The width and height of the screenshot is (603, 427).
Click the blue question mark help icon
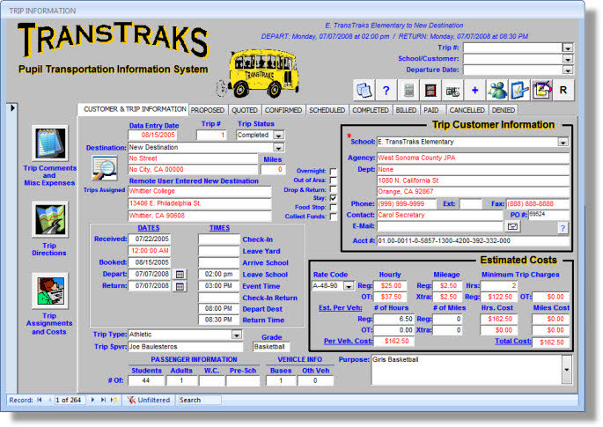(385, 90)
